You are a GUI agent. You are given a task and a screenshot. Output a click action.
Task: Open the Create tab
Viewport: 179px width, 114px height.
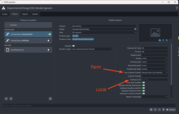[5, 14]
